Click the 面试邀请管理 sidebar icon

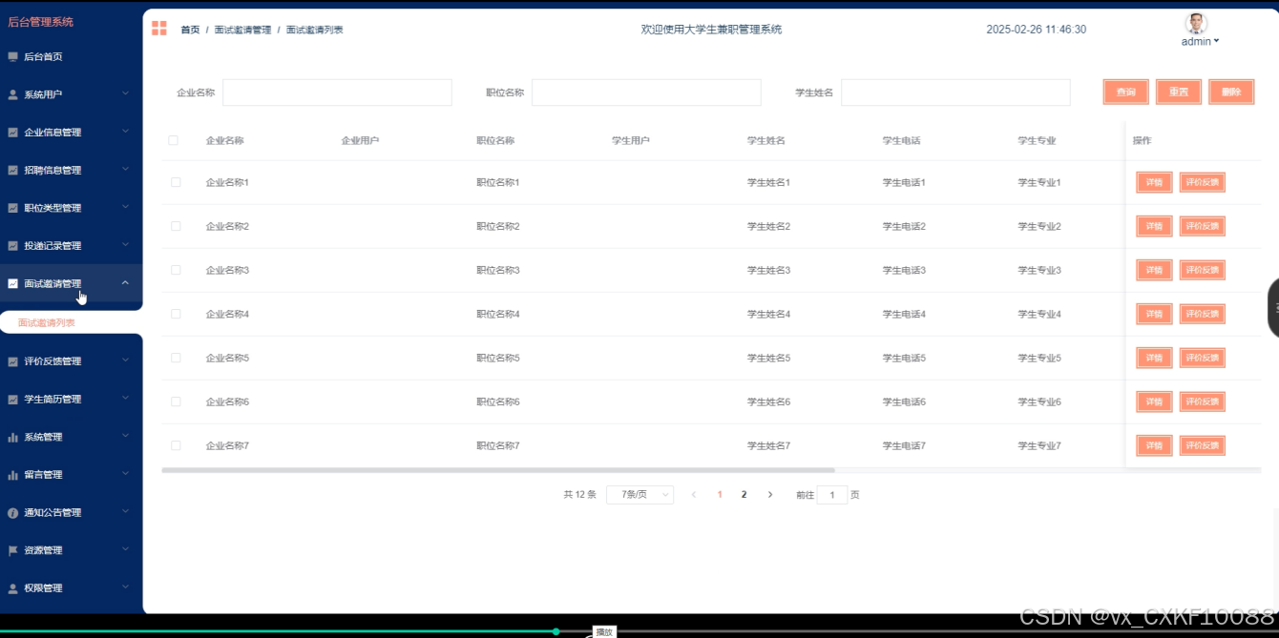pyautogui.click(x=12, y=283)
